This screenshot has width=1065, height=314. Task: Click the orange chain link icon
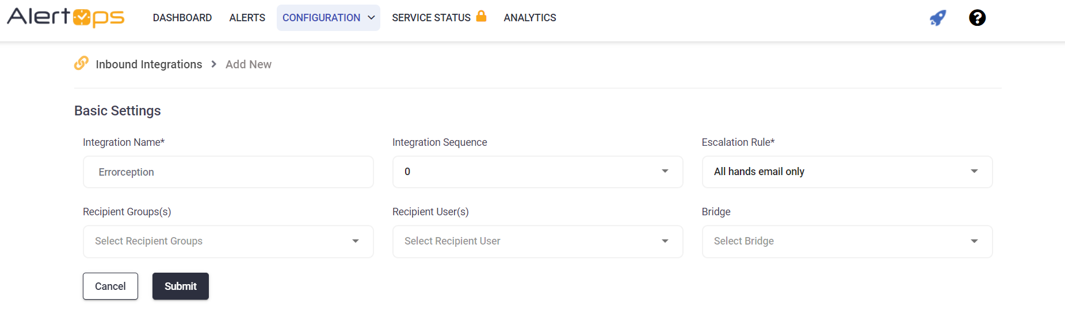click(81, 63)
